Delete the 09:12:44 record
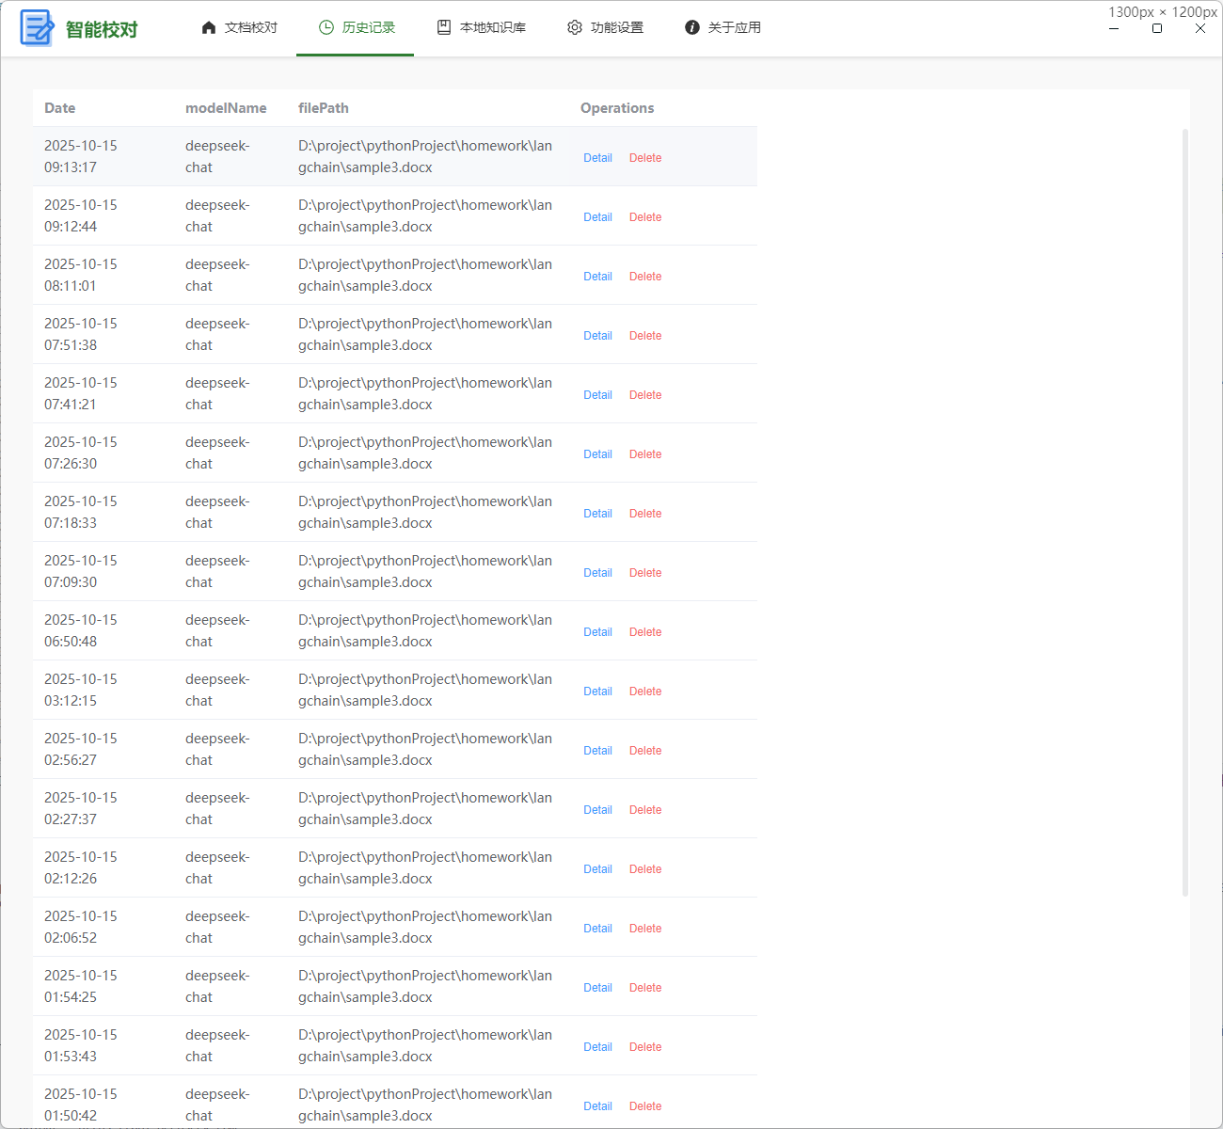Image resolution: width=1223 pixels, height=1129 pixels. coord(645,217)
